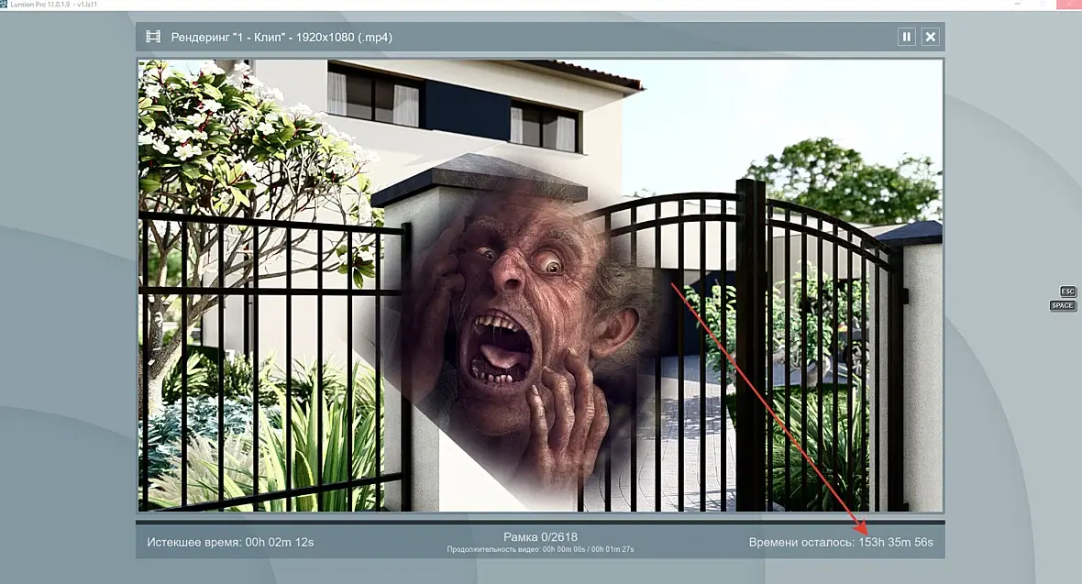Click Времени осталось 153h 35m 56s readout
The height and width of the screenshot is (584, 1082).
tap(841, 543)
